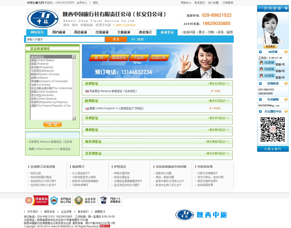Switch to the 旅游签证 tab
Screen dimensions: 291x228
tap(167, 32)
